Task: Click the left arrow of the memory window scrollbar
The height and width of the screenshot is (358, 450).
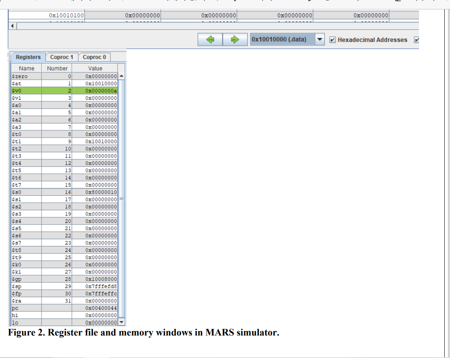Action: click(x=12, y=25)
